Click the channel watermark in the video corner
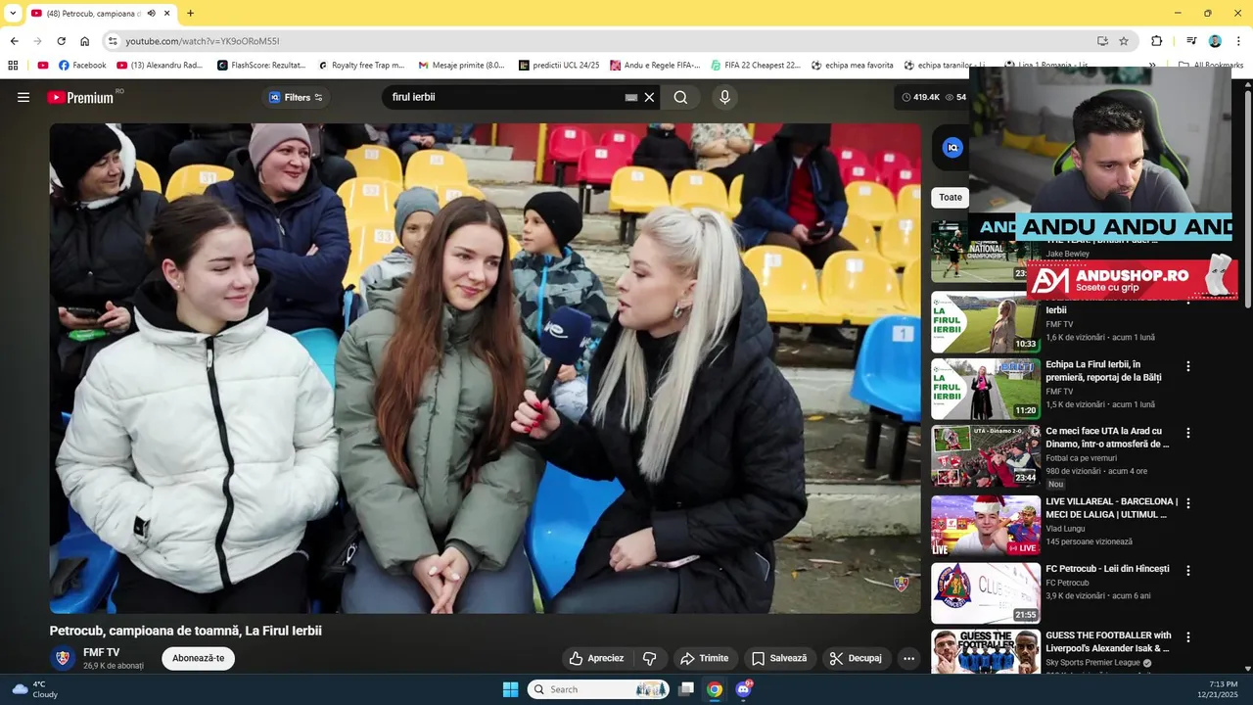Image resolution: width=1253 pixels, height=705 pixels. (903, 584)
